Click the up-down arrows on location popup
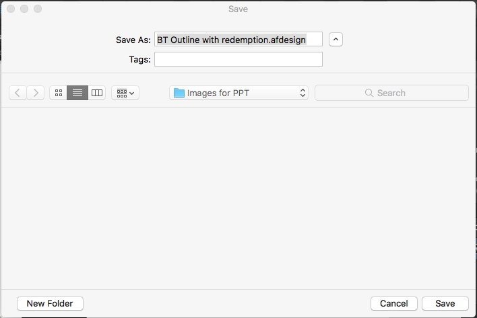This screenshot has height=318, width=477. point(303,93)
